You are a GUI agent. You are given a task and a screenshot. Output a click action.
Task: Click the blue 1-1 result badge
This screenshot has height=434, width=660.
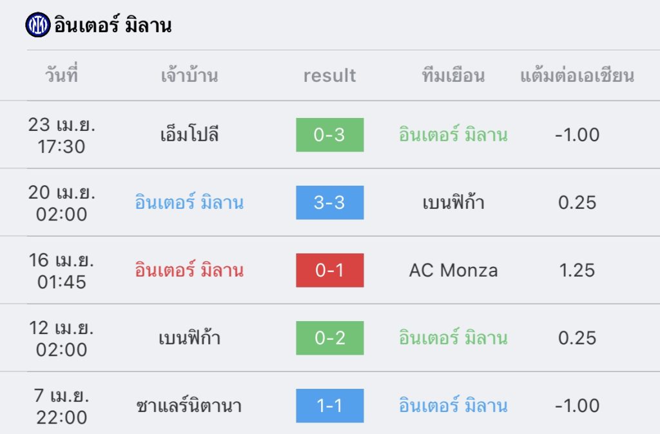click(x=329, y=406)
